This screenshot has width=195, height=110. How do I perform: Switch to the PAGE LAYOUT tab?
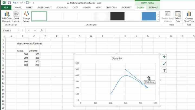click(44, 8)
